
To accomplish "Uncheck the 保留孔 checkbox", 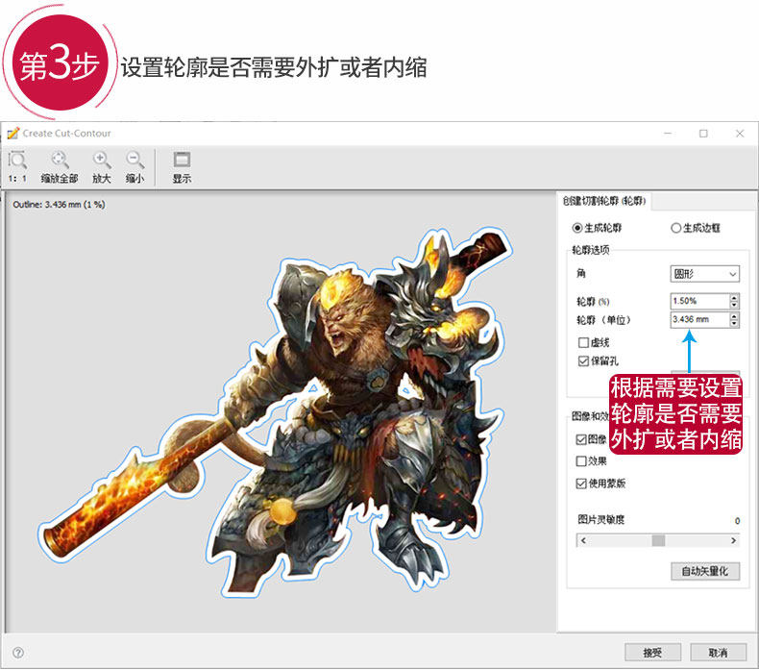I will 584,360.
